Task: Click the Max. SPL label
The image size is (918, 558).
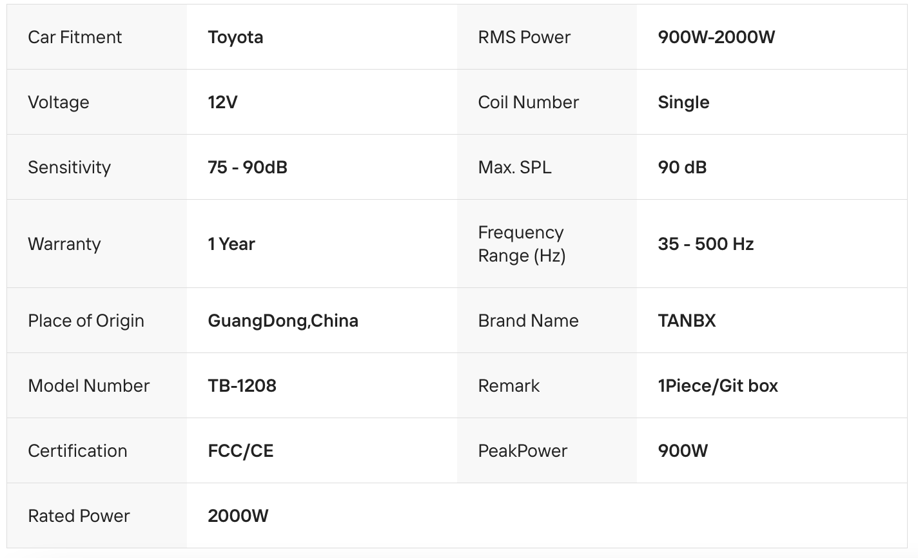Action: 514,168
